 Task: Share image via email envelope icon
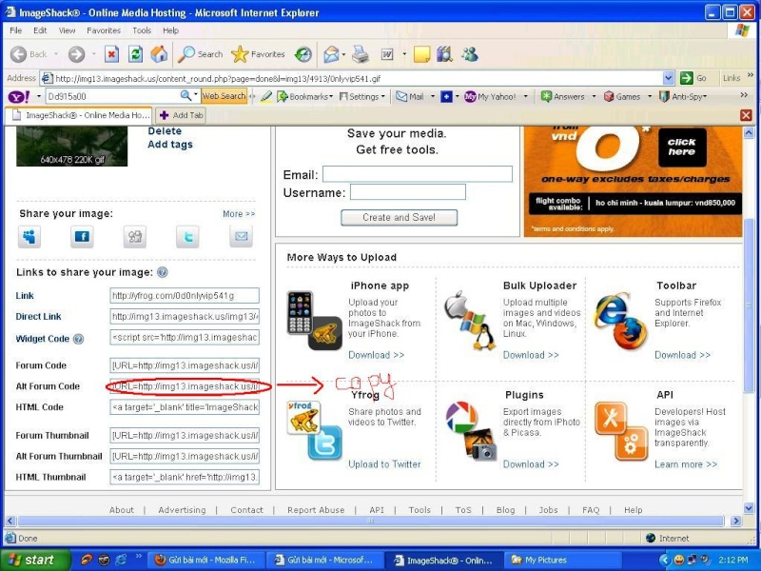pyautogui.click(x=241, y=236)
